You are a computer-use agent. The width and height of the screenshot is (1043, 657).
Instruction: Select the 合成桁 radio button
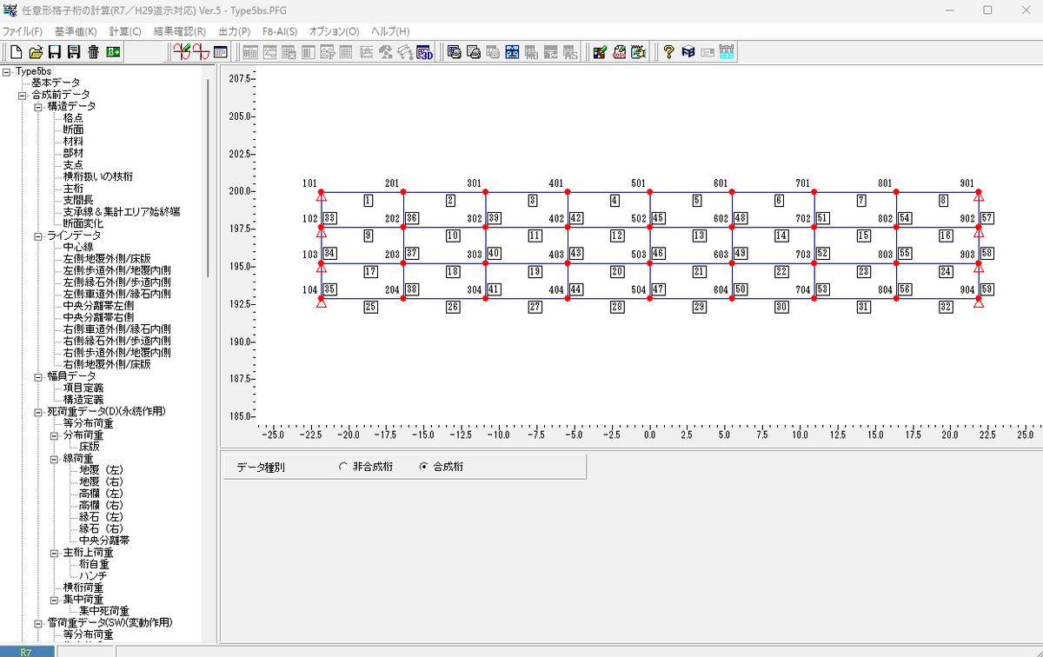tap(423, 467)
